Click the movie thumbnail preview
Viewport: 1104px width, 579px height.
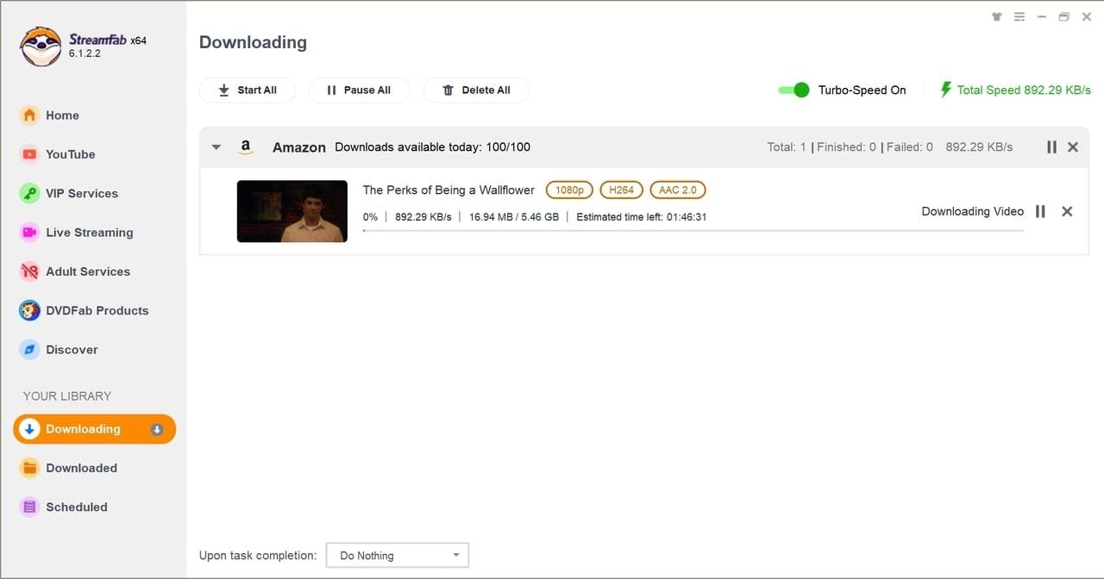(292, 211)
